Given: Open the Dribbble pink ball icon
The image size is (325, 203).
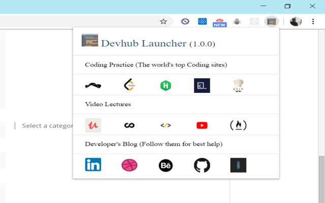Looking at the screenshot, I should click(129, 165).
